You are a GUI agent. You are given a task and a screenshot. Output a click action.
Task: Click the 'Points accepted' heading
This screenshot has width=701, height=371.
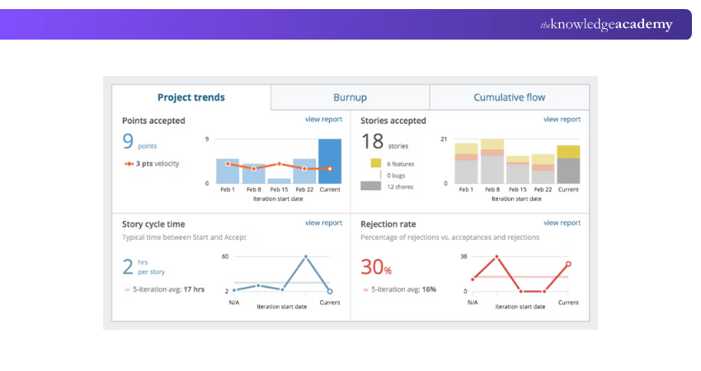[x=153, y=120]
